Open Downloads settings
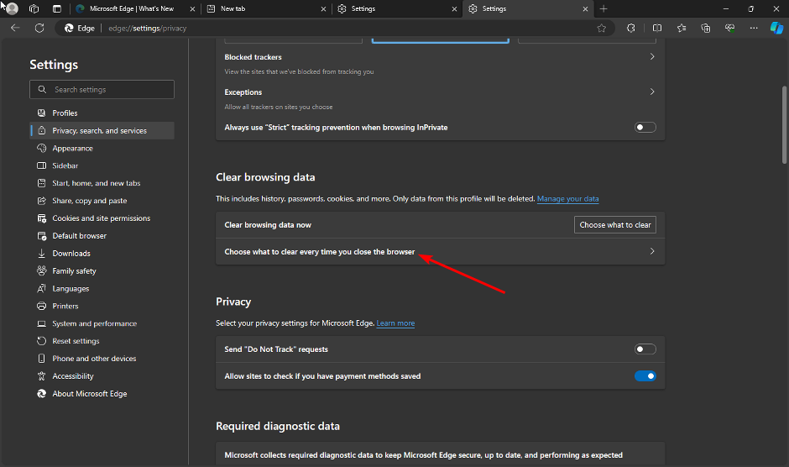 tap(102, 254)
